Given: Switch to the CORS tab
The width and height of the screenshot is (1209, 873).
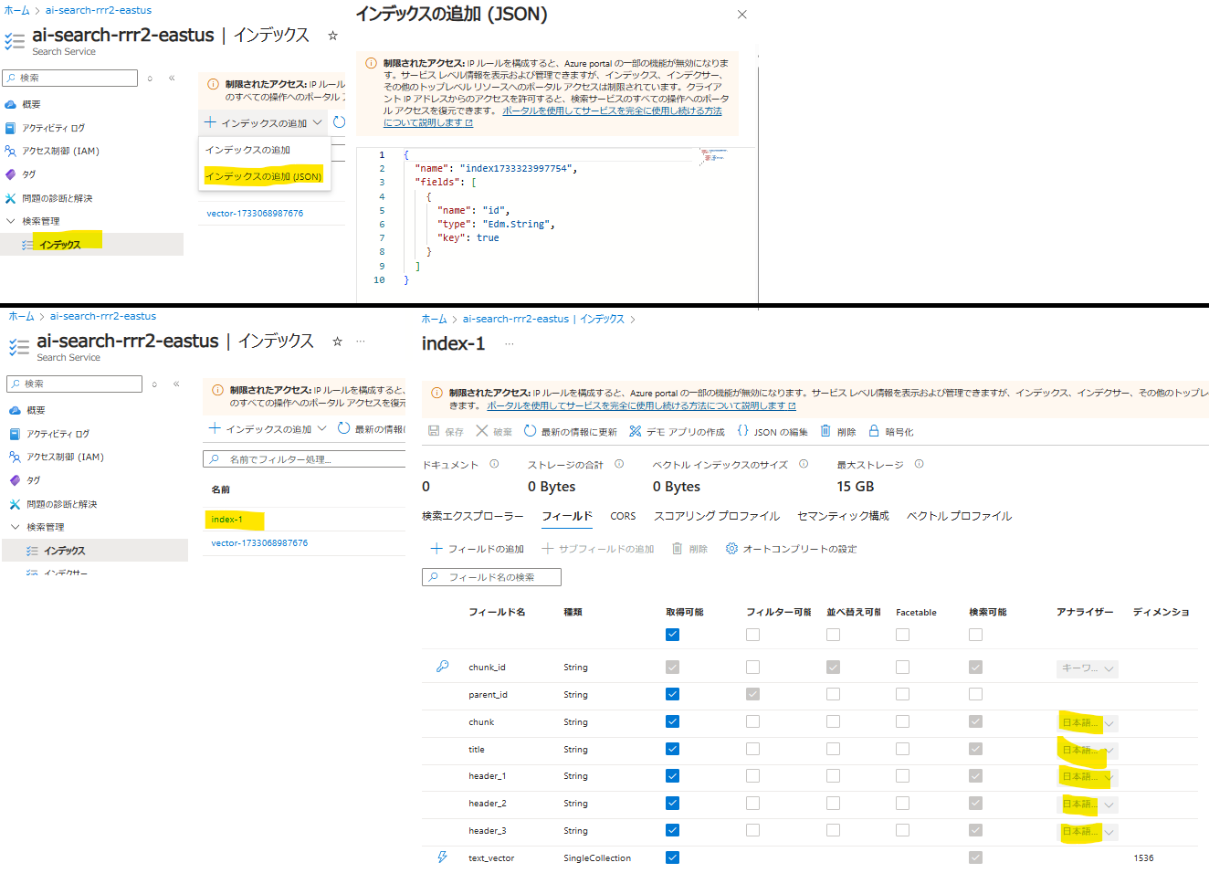Looking at the screenshot, I should pos(623,516).
